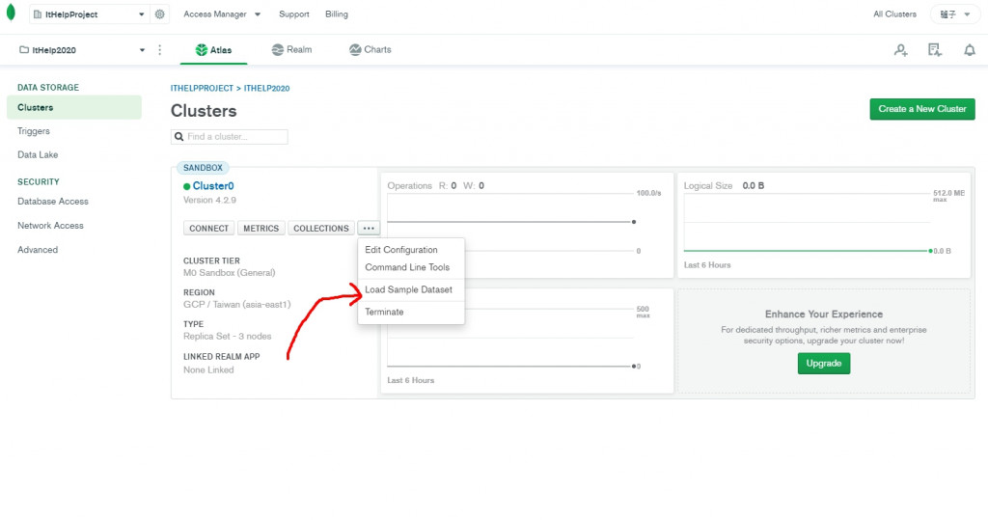The height and width of the screenshot is (520, 988).
Task: Choose Command Line Tools from the menu
Action: (x=407, y=267)
